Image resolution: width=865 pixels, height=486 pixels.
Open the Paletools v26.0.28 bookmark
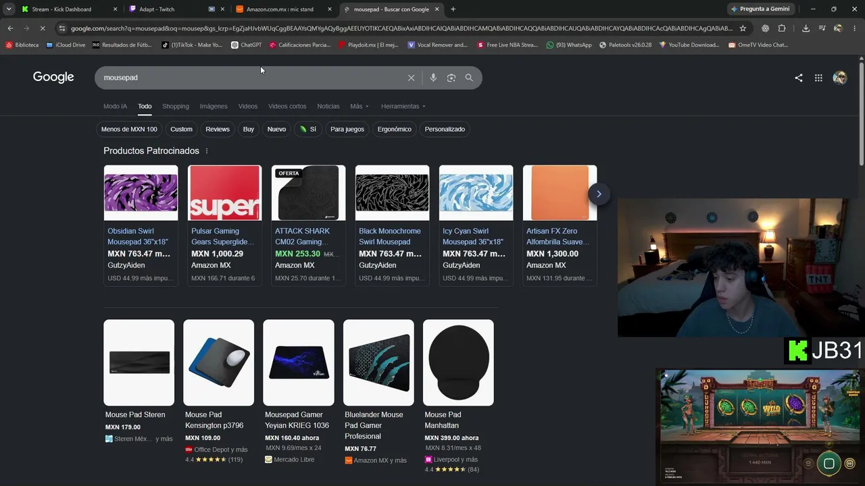tap(625, 45)
